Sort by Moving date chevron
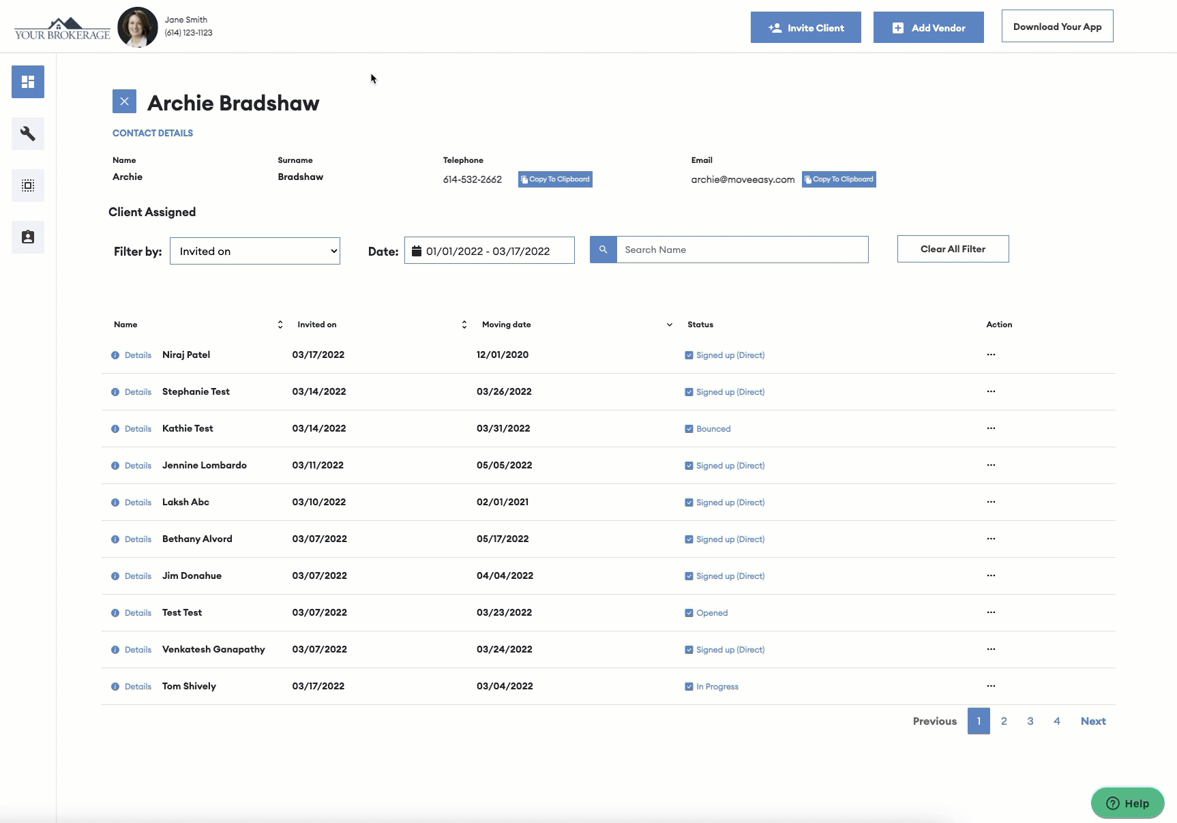 [670, 325]
